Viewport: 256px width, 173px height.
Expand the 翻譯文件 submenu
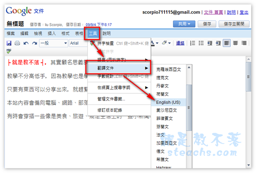pyautogui.click(x=119, y=68)
